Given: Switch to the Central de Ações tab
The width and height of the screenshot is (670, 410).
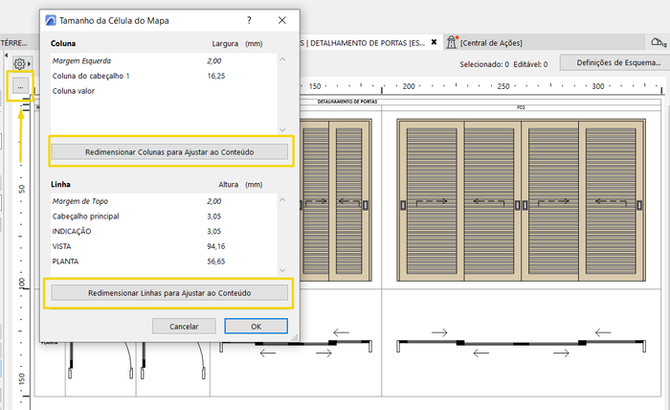Looking at the screenshot, I should [x=490, y=43].
